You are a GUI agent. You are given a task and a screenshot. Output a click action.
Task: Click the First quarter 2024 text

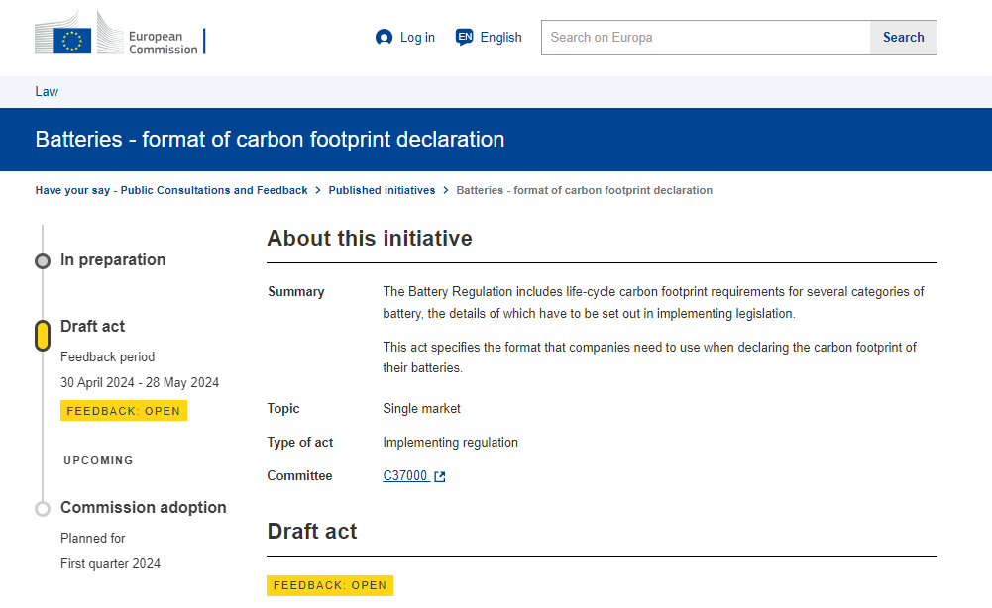pos(111,563)
